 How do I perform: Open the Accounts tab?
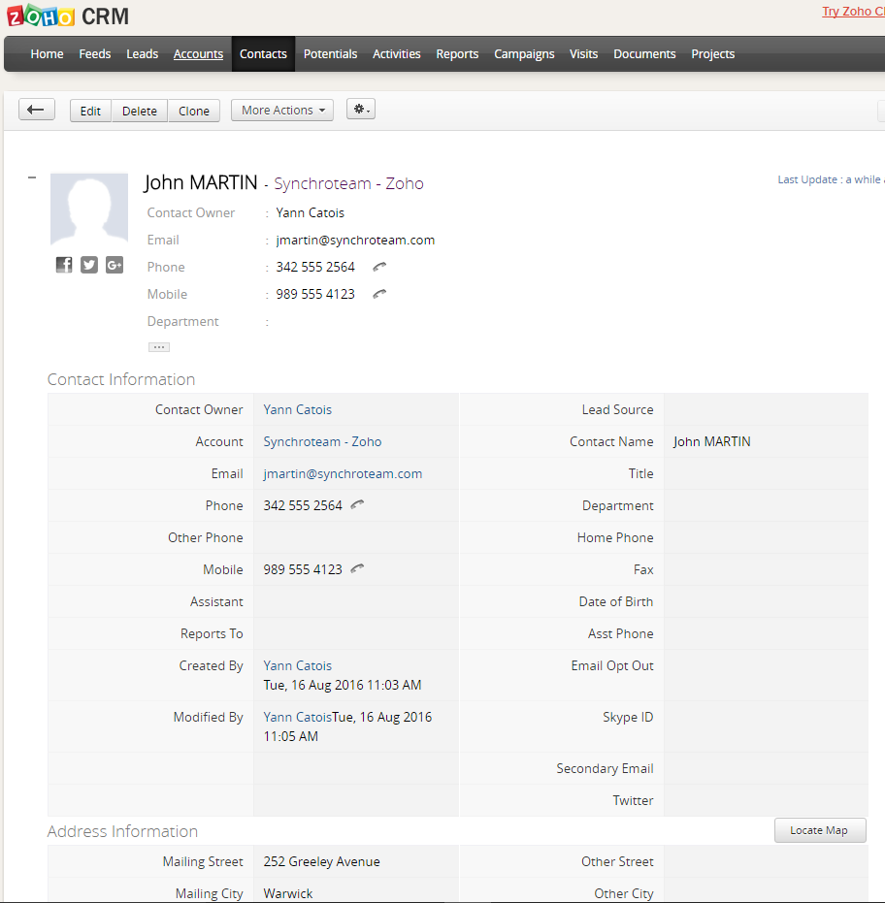tap(198, 54)
